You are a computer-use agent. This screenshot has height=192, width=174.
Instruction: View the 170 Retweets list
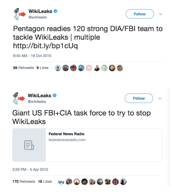(x=24, y=181)
